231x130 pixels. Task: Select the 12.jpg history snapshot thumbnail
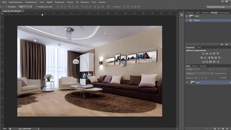(191, 16)
